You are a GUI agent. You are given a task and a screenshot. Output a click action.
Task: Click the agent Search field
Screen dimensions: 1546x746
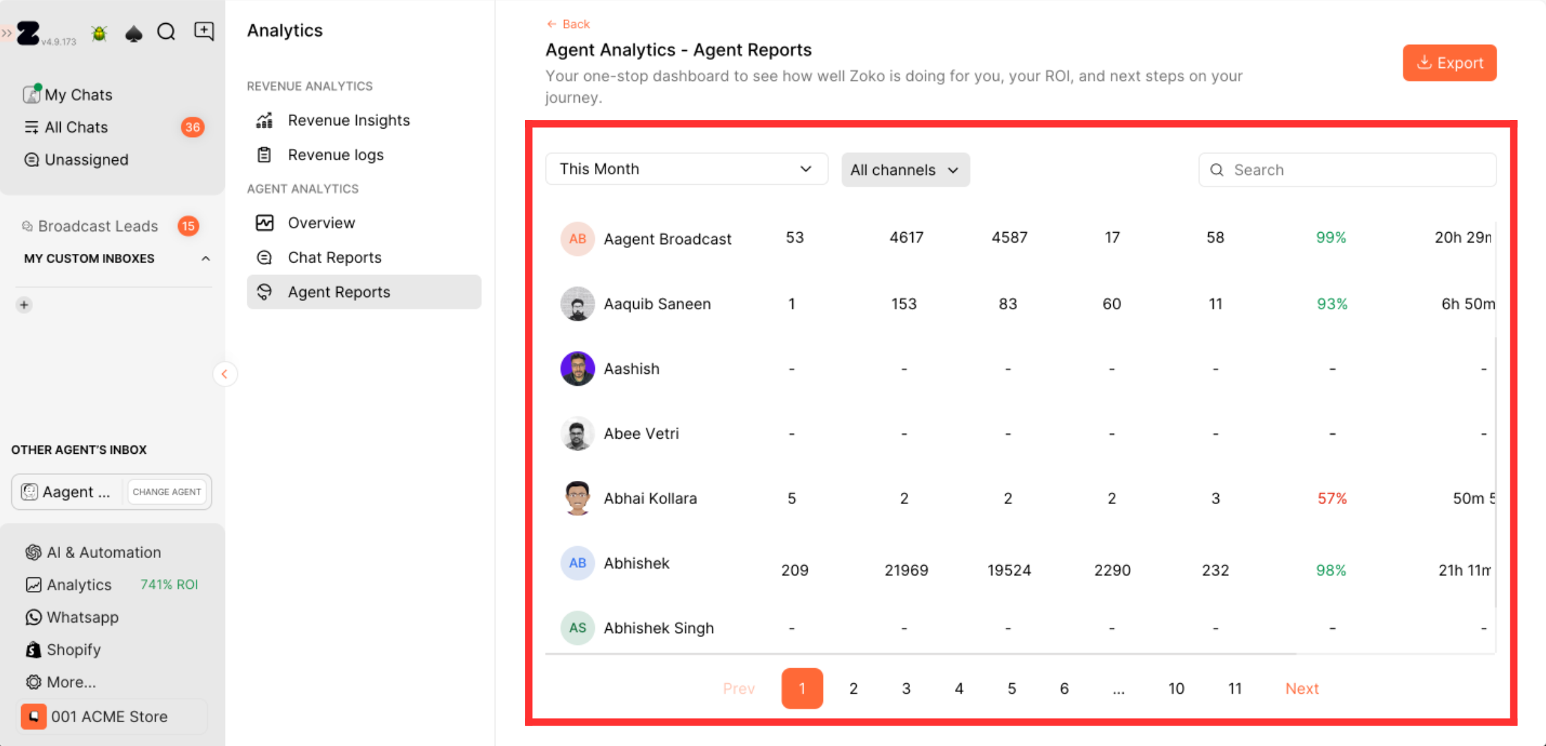point(1347,170)
